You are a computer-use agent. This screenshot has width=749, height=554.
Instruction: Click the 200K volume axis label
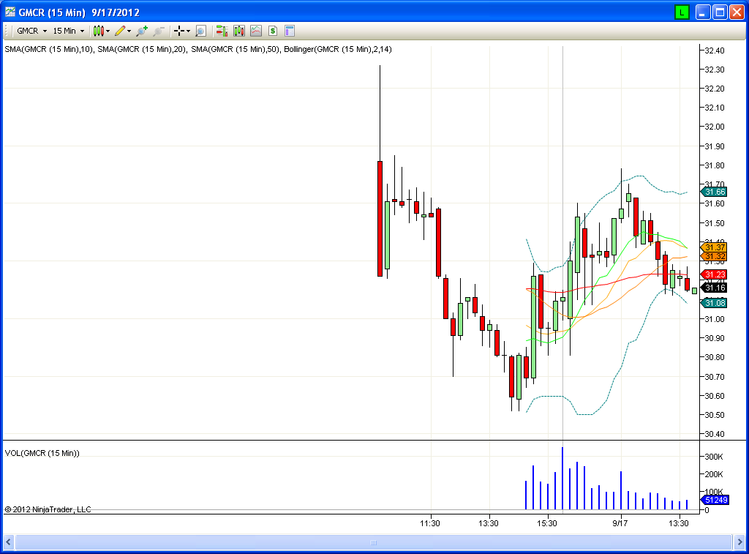coord(714,474)
